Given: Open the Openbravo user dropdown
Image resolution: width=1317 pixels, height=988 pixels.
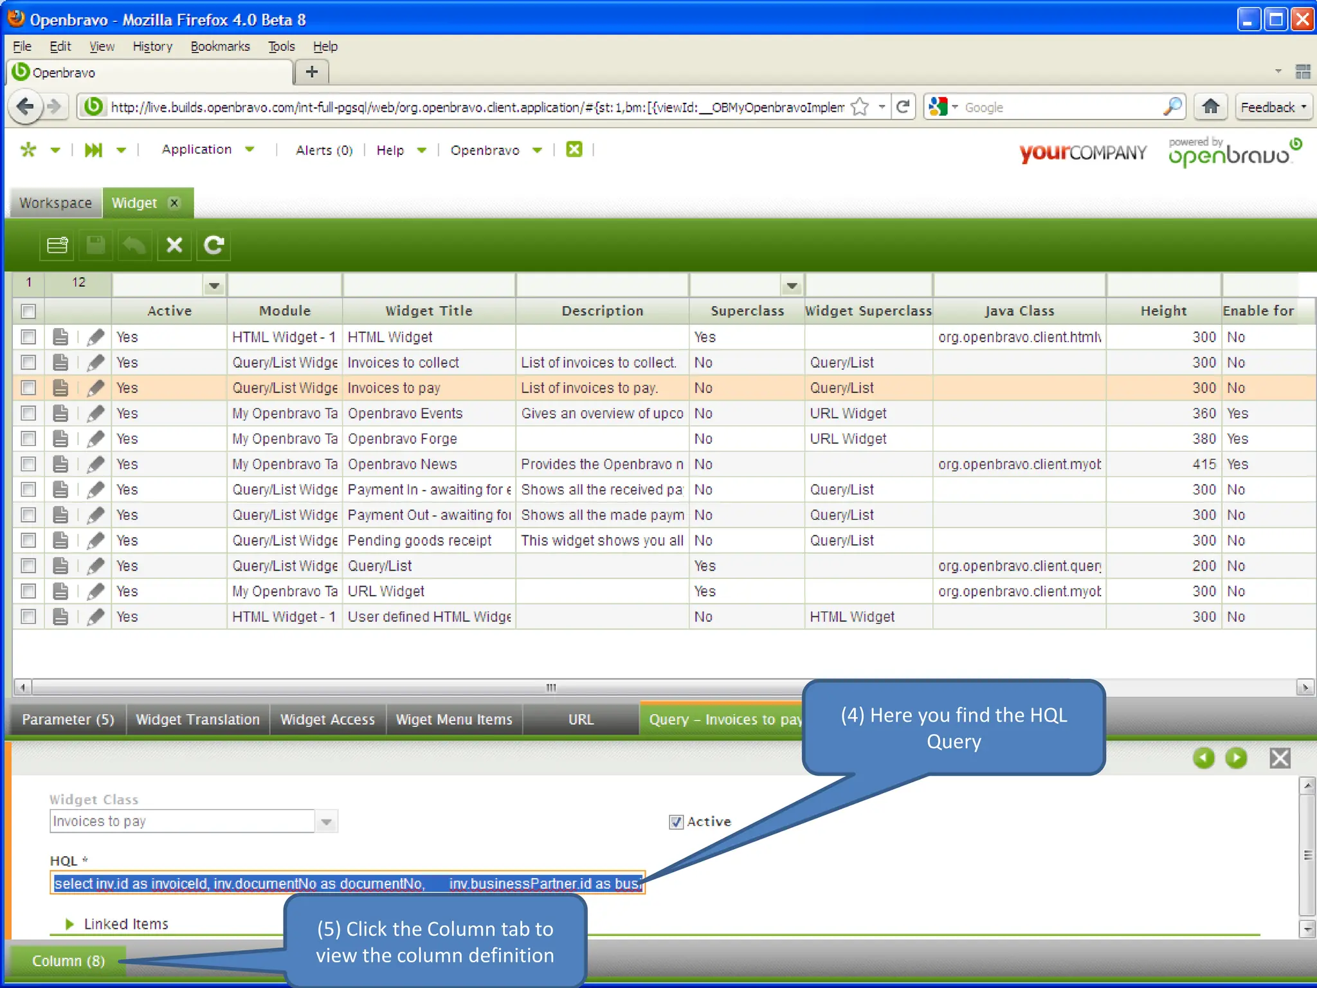Looking at the screenshot, I should 538,151.
